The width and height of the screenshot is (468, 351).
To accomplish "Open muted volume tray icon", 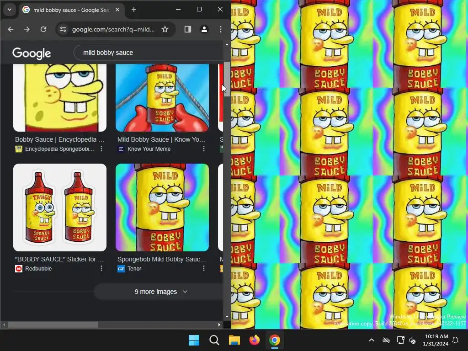I will (x=413, y=340).
